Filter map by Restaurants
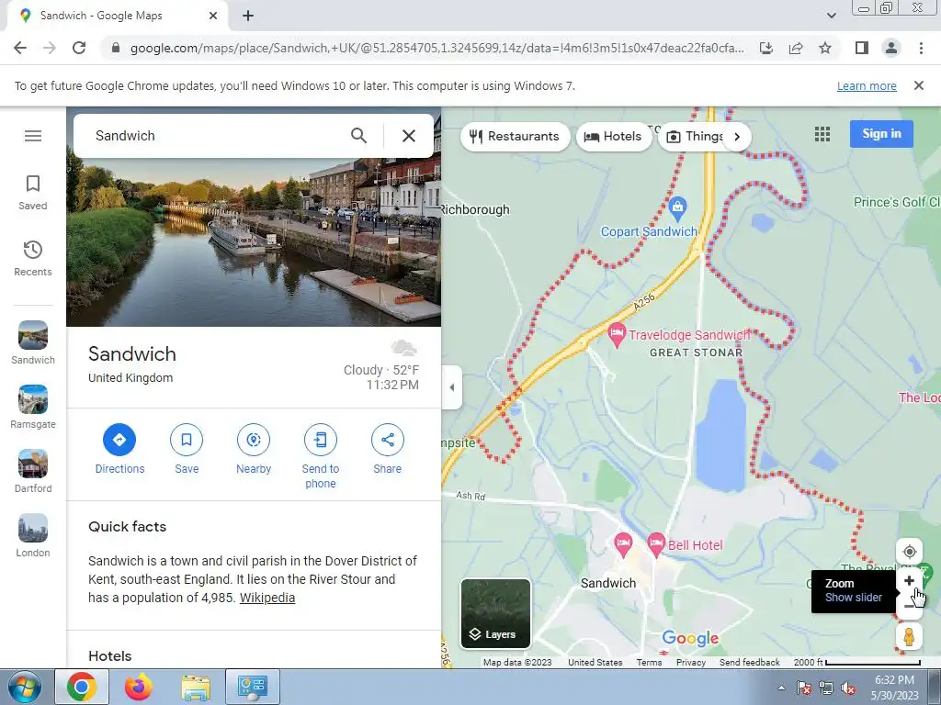The width and height of the screenshot is (941, 705). [515, 137]
